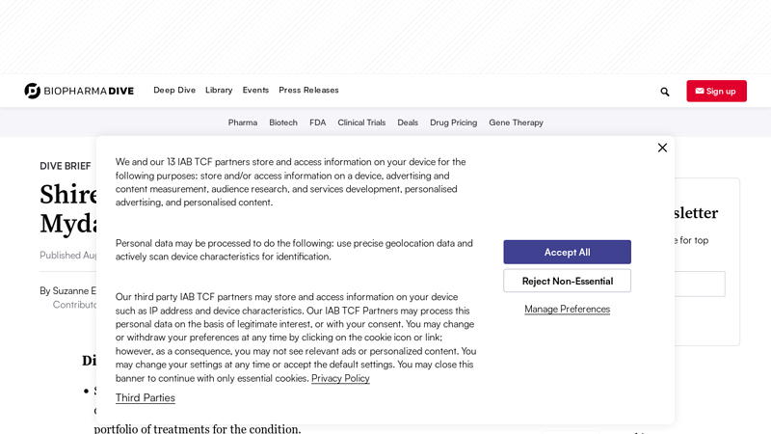
Task: Accept all cookies
Action: (x=567, y=252)
